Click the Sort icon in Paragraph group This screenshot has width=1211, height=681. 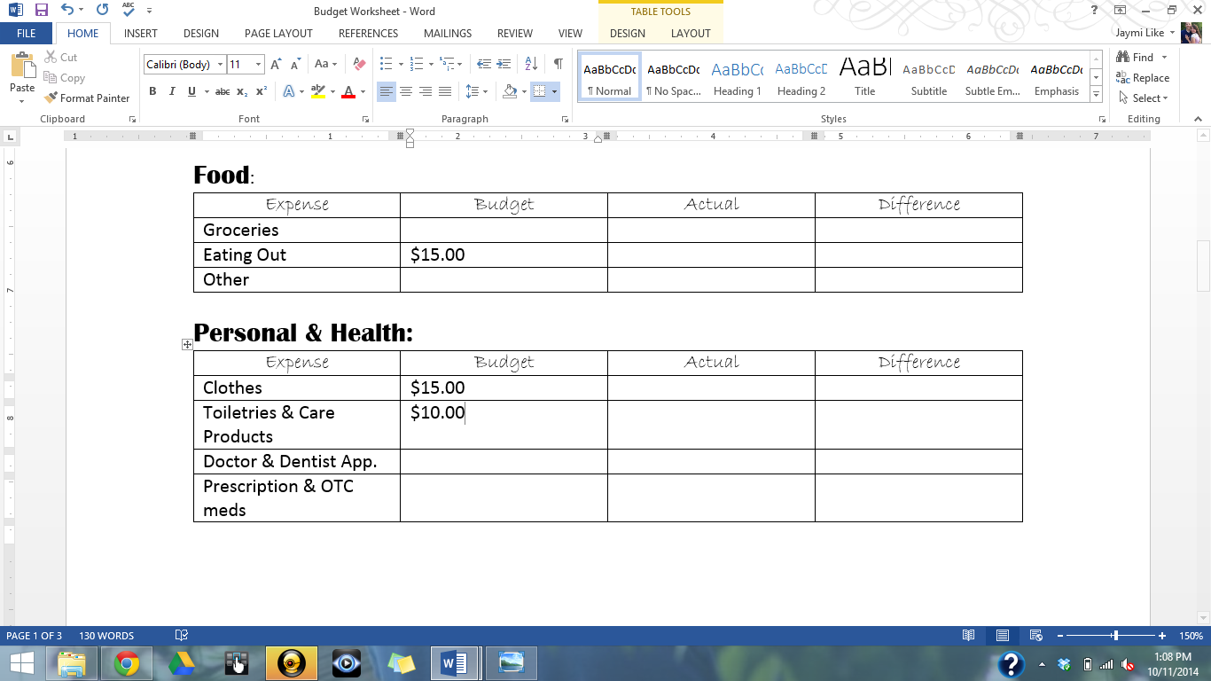click(x=529, y=64)
